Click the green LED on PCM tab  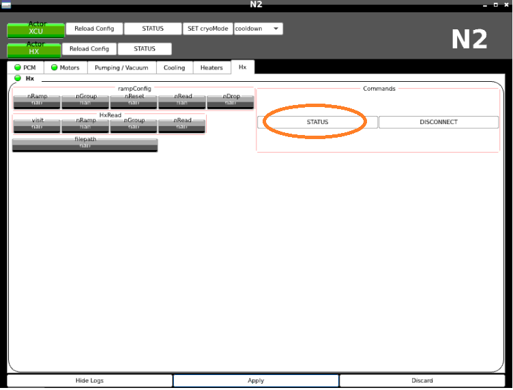click(17, 67)
